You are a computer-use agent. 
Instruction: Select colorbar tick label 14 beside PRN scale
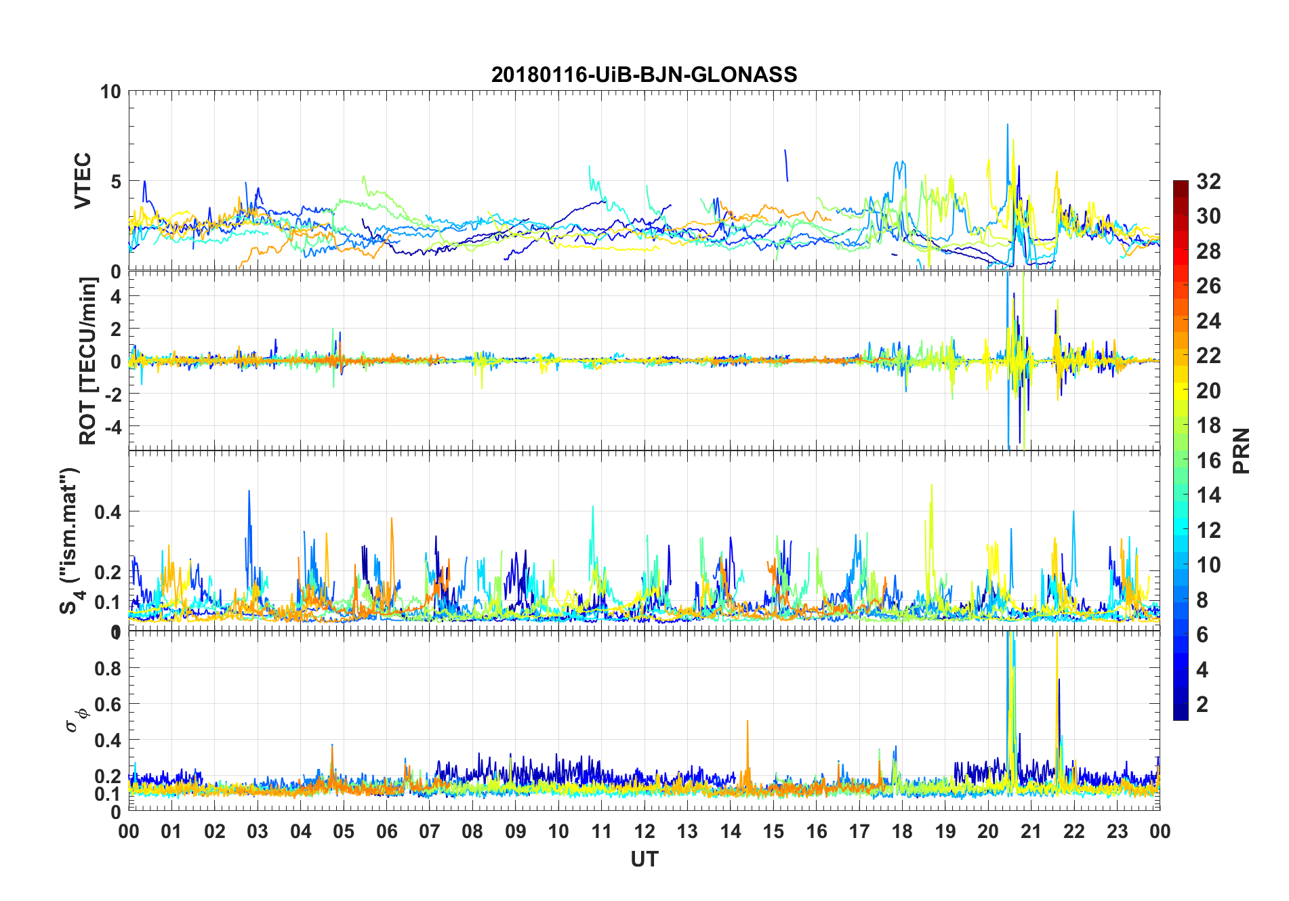click(x=1208, y=495)
